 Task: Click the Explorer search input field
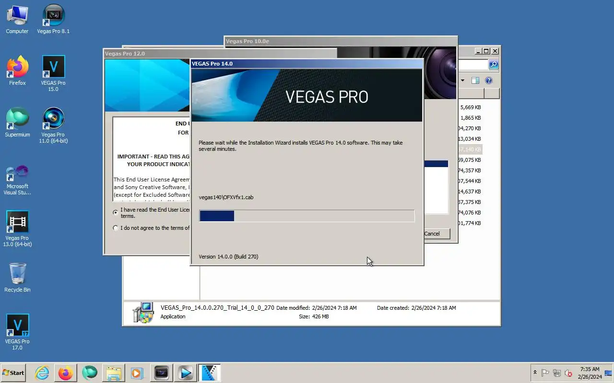(473, 65)
